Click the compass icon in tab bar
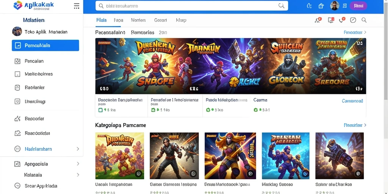Viewport: 388px width, 194px height. click(x=353, y=20)
